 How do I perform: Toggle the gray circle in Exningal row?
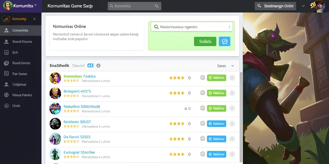[x=232, y=154]
